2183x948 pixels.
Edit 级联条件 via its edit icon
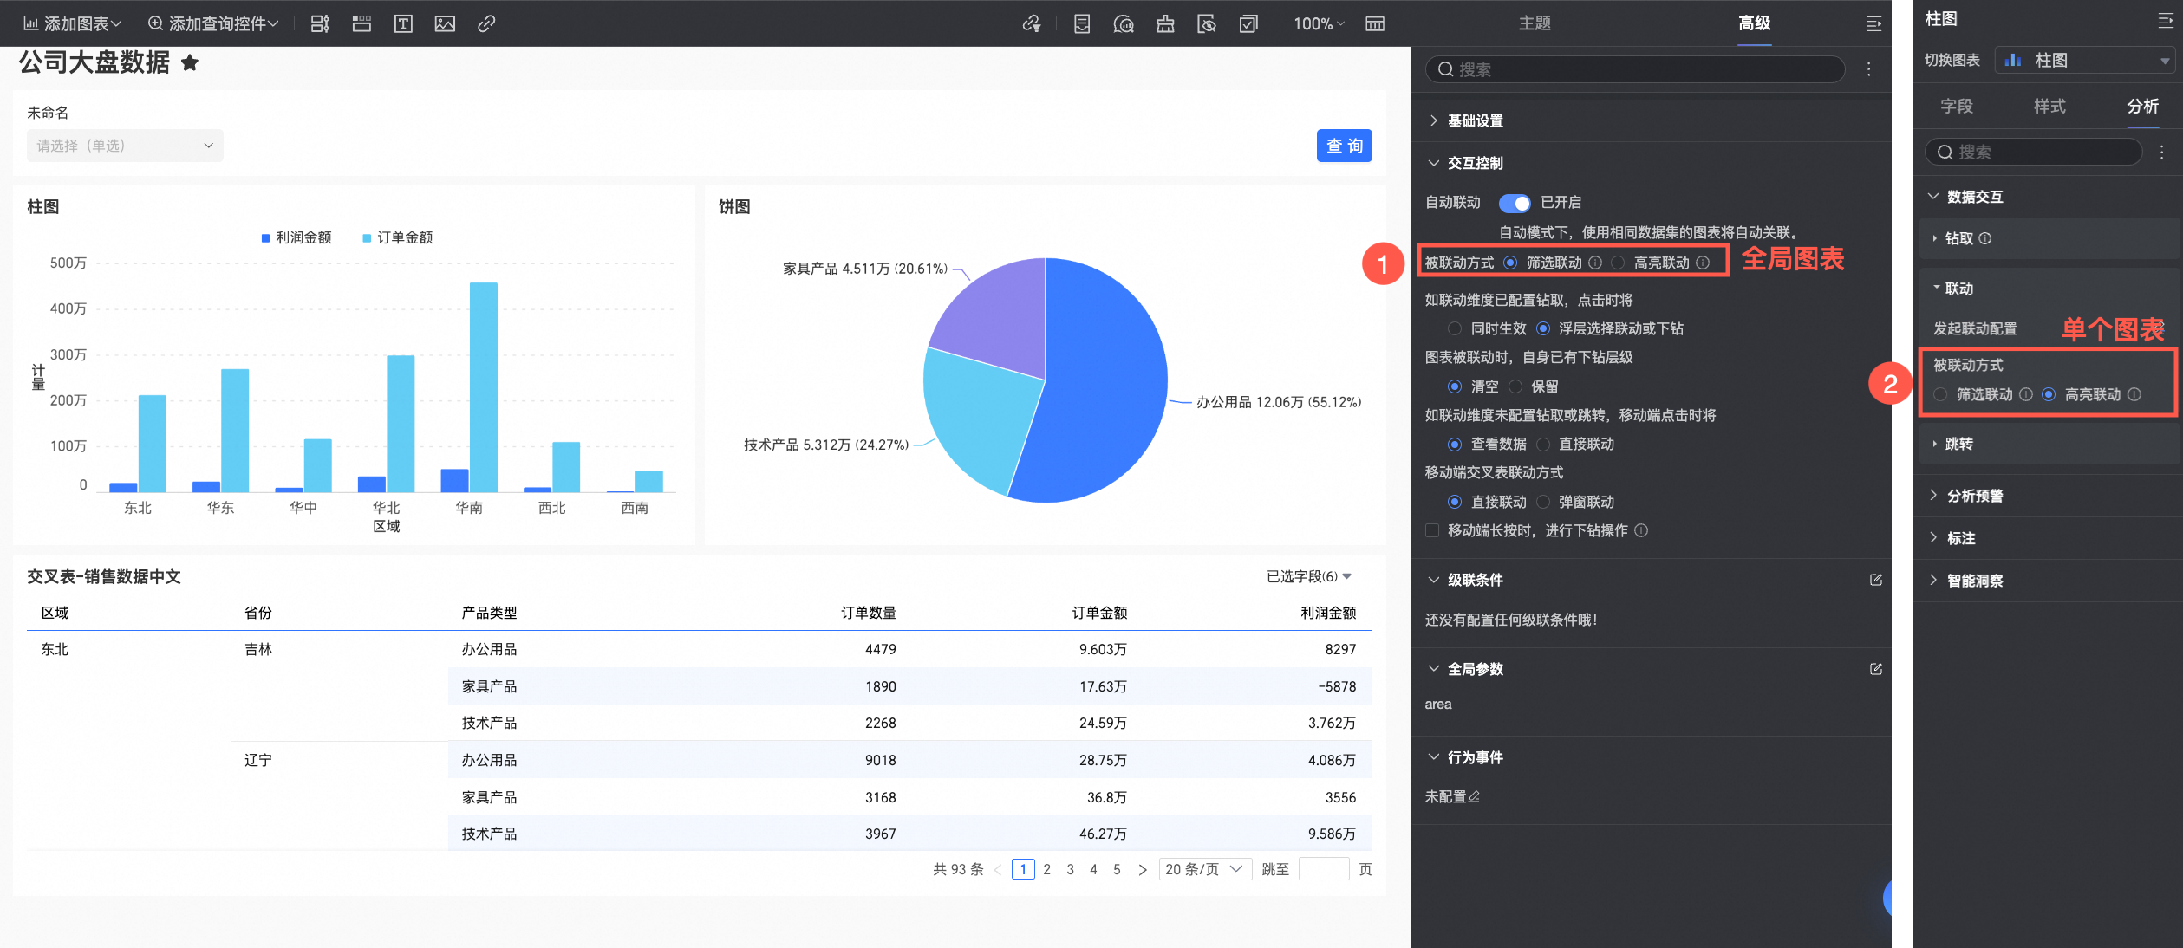point(1875,580)
